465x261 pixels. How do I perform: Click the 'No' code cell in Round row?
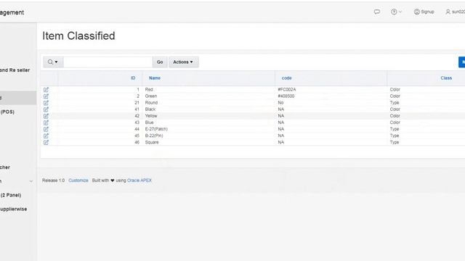(281, 103)
